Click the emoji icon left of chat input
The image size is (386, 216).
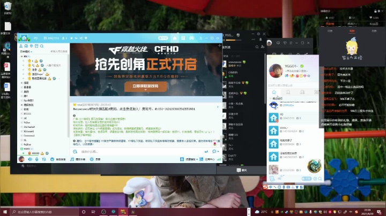tap(75, 151)
